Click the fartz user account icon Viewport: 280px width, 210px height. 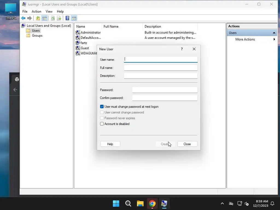click(x=78, y=43)
